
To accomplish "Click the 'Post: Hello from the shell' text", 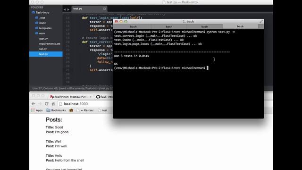I will click(65, 161).
